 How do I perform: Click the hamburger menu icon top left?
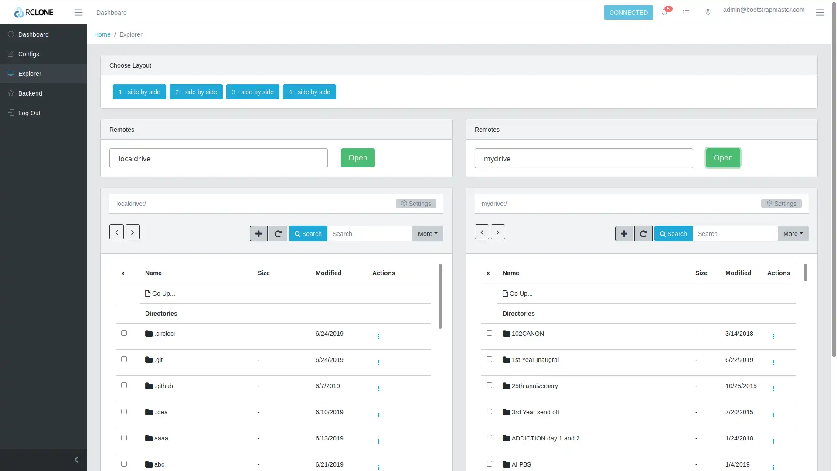tap(78, 12)
